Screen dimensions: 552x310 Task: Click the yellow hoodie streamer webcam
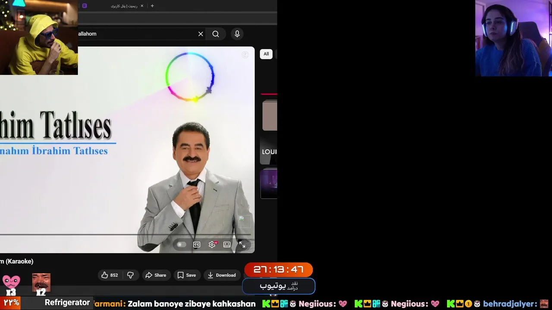coord(39,37)
